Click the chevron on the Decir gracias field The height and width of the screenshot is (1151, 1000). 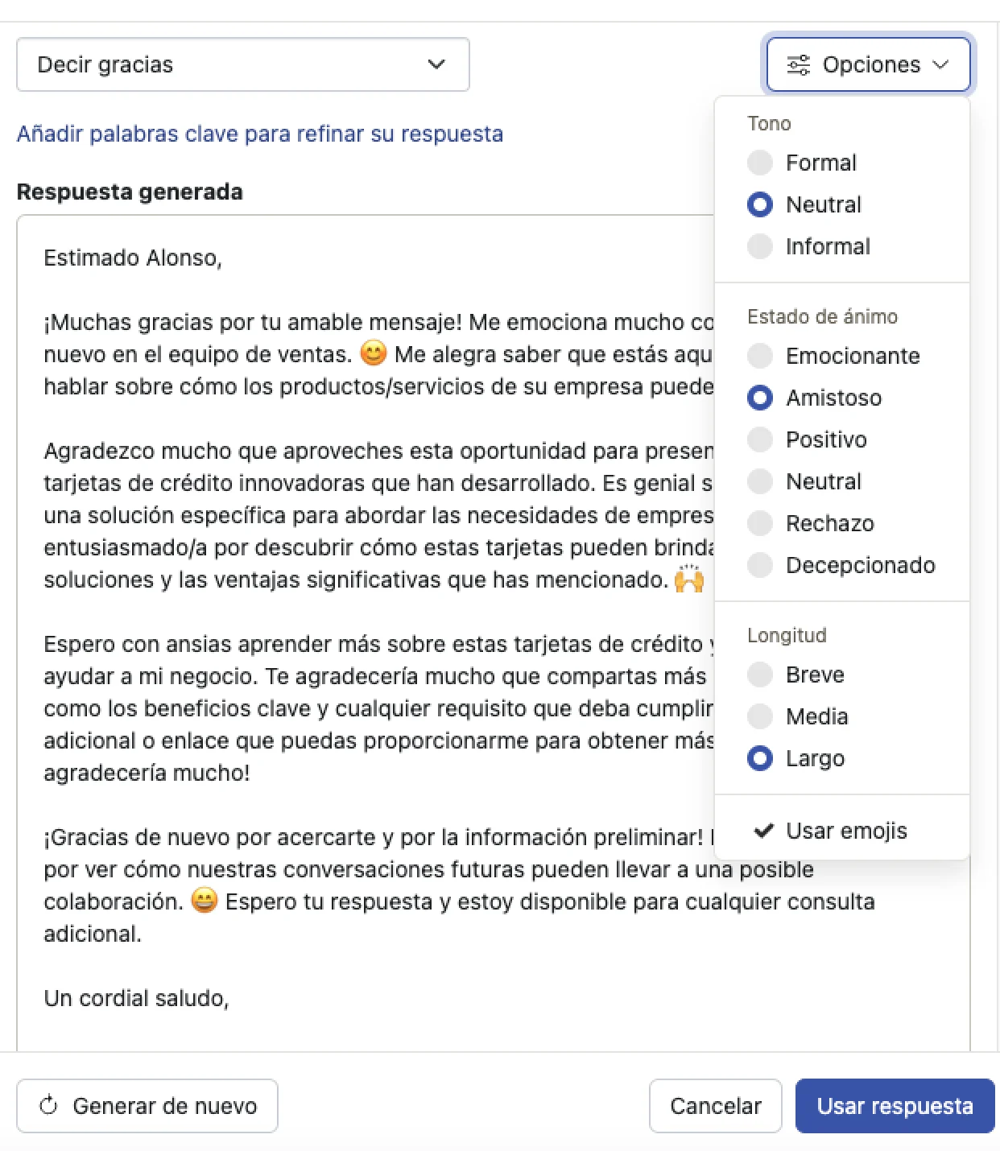[x=436, y=64]
